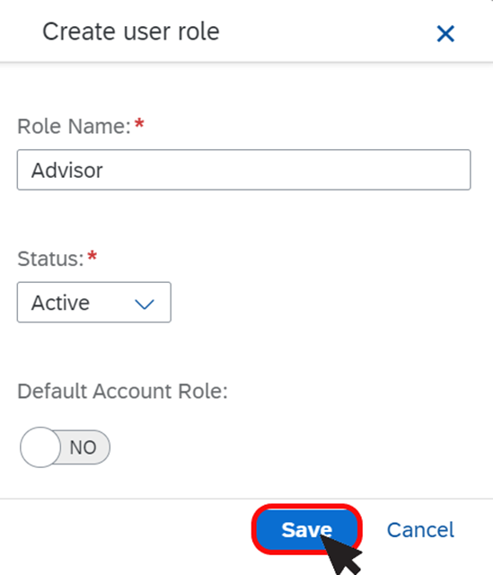The width and height of the screenshot is (493, 575).
Task: Click the Advisor text in Role Name
Action: coord(67,171)
